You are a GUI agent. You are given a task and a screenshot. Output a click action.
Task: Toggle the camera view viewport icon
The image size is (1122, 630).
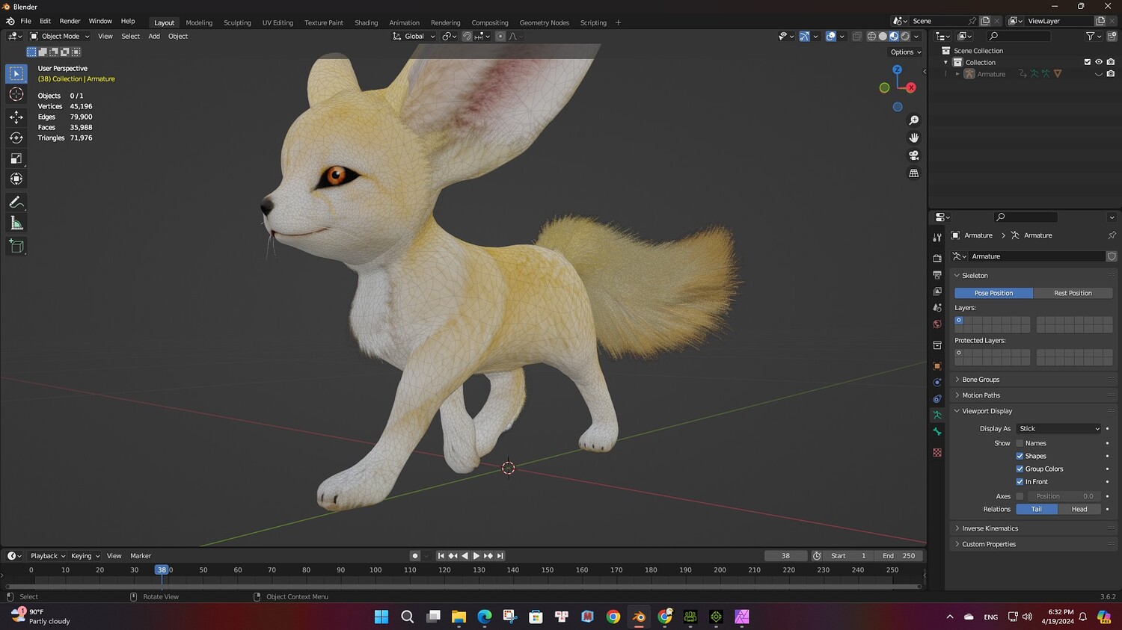coord(913,155)
